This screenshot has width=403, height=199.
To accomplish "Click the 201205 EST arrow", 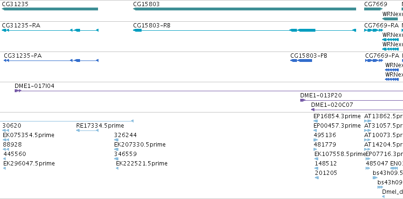I will pyautogui.click(x=317, y=178).
